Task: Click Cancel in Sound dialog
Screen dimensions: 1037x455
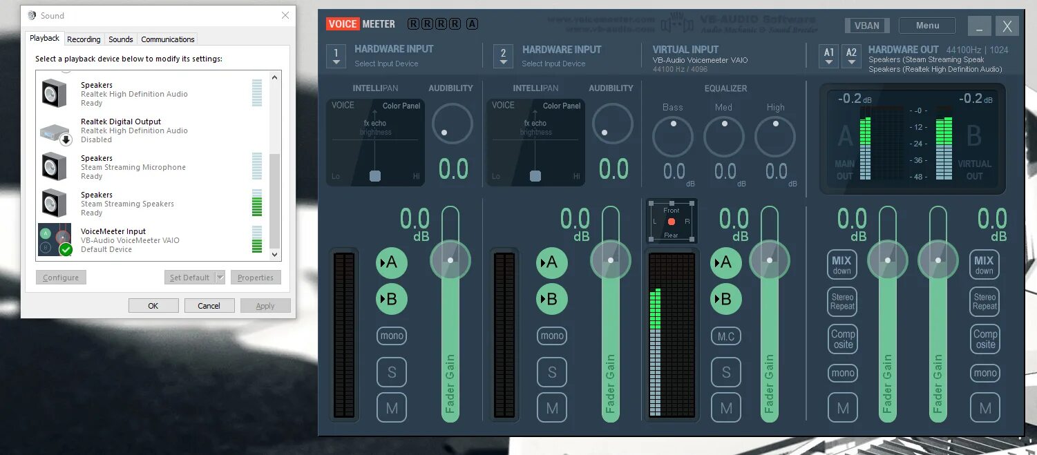Action: [x=209, y=306]
